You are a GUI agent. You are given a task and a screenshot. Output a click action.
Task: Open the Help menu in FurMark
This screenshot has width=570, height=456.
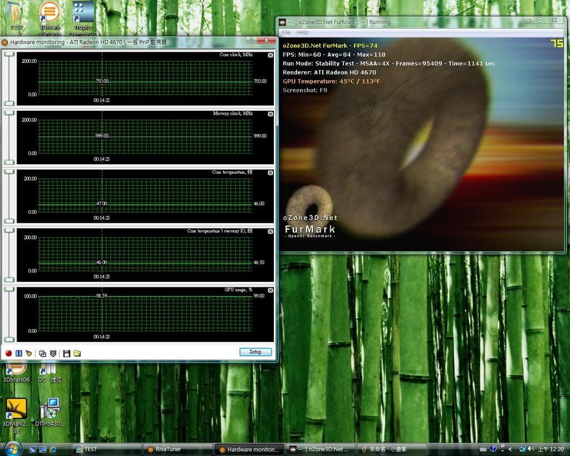(302, 33)
